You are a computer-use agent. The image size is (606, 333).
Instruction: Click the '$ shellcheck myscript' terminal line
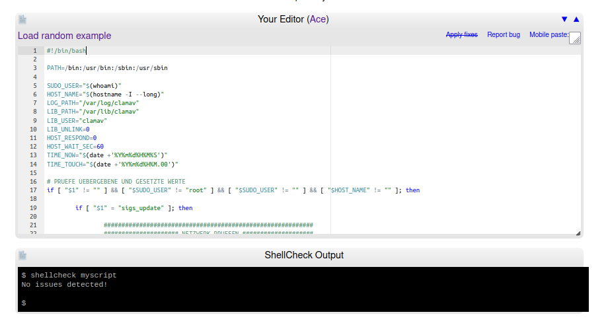pos(69,276)
